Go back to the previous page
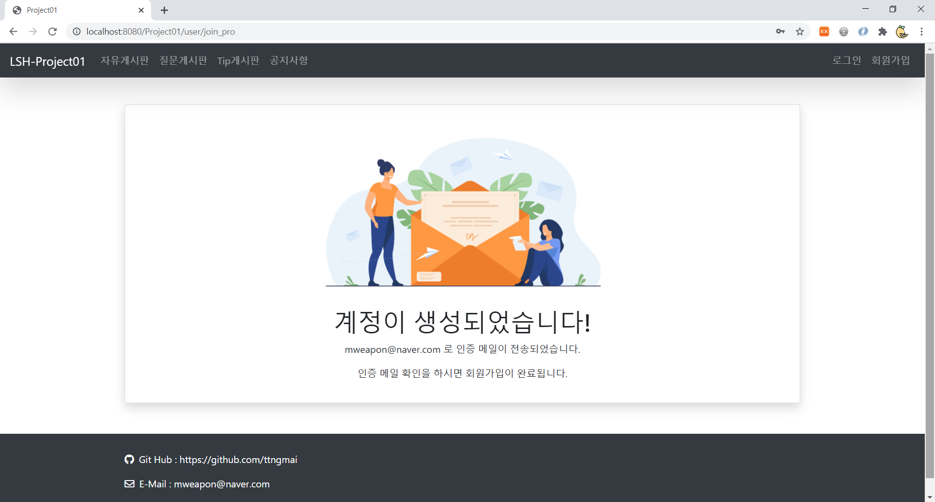This screenshot has width=935, height=502. tap(13, 32)
